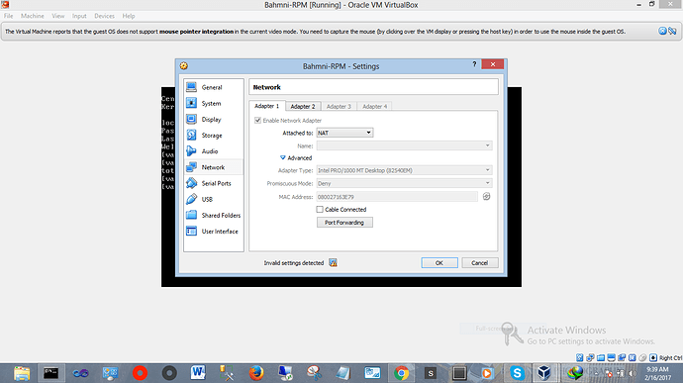Dismiss the mouse integration notification with the X icon

(x=662, y=31)
